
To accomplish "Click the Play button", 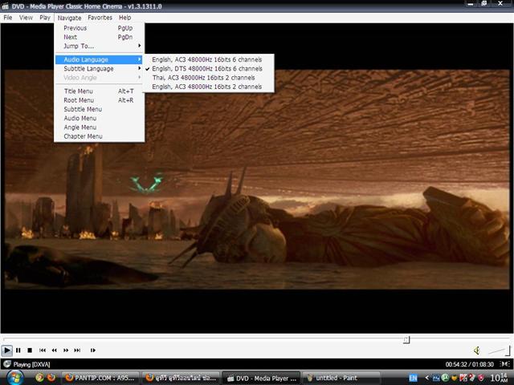I will (x=6, y=351).
